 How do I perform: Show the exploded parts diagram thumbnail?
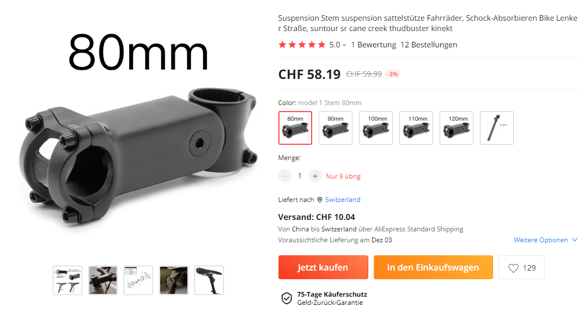pyautogui.click(x=138, y=280)
